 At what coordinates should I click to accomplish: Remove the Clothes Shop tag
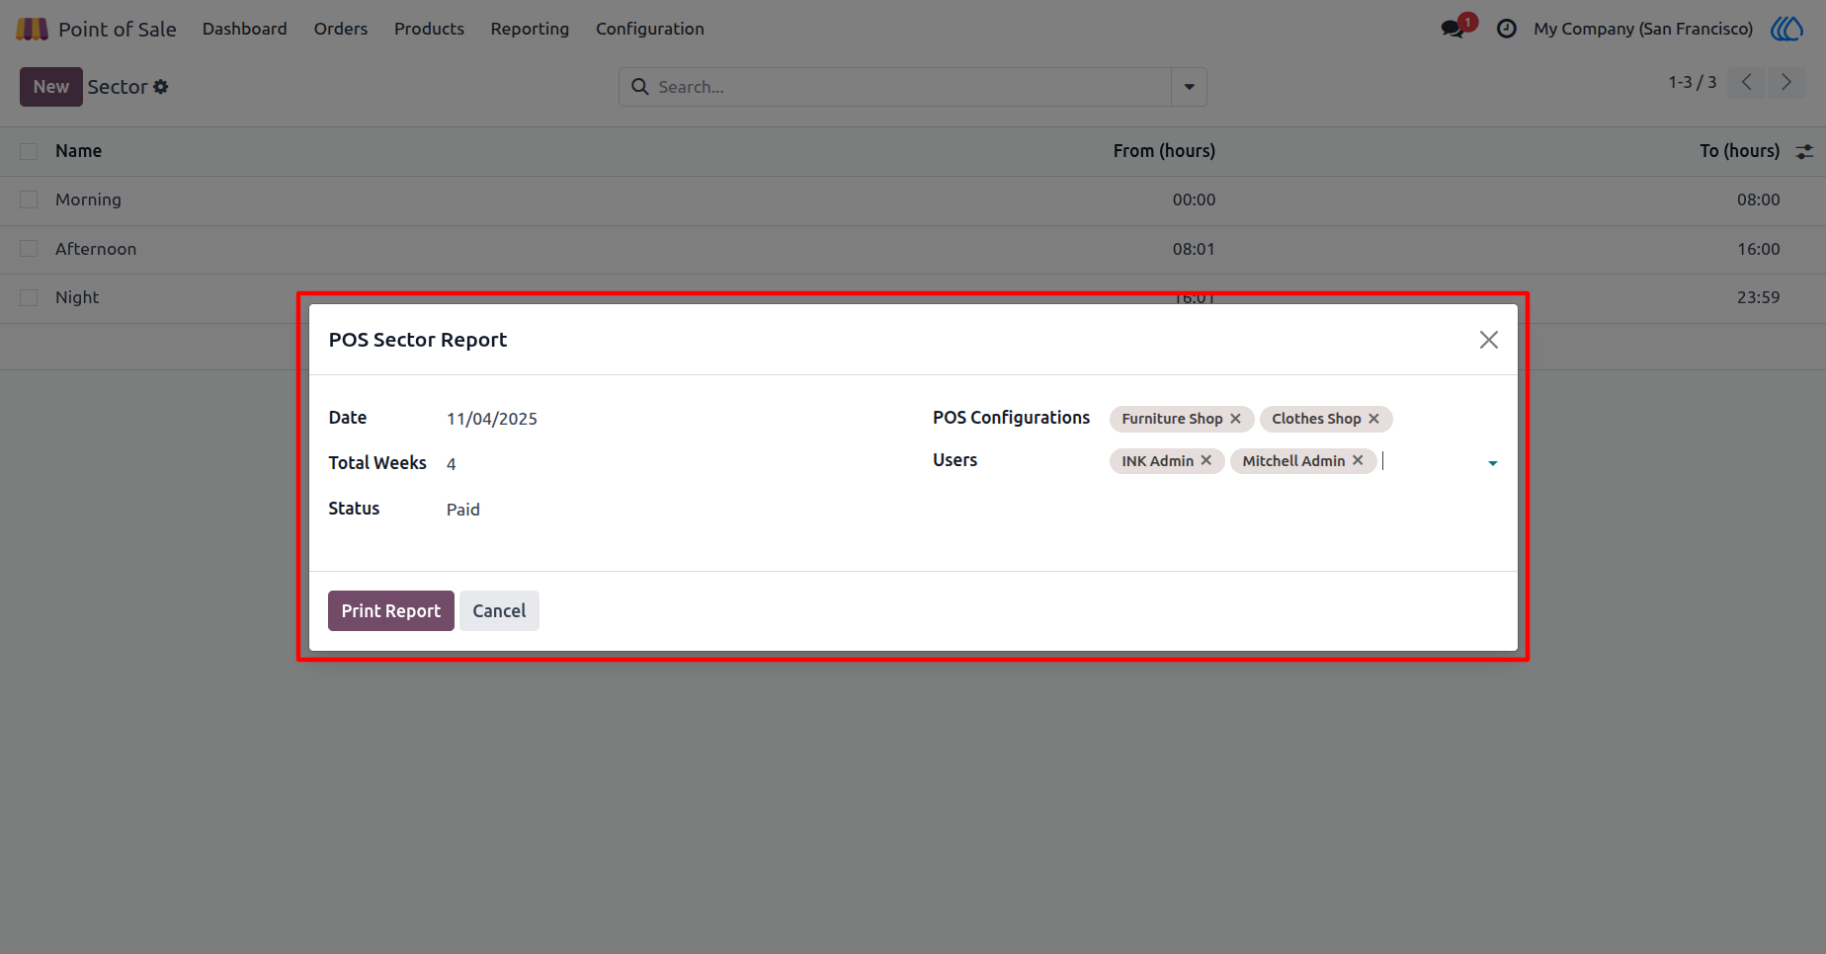coord(1373,419)
